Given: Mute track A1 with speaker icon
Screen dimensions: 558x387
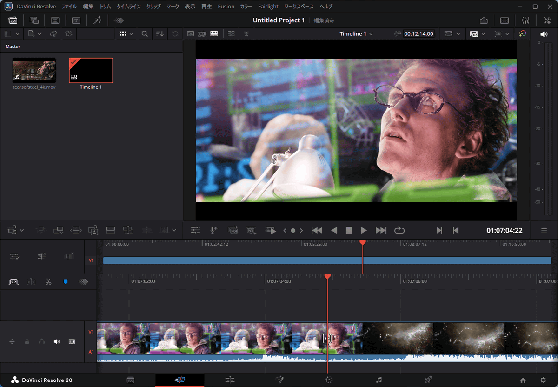Looking at the screenshot, I should (57, 342).
